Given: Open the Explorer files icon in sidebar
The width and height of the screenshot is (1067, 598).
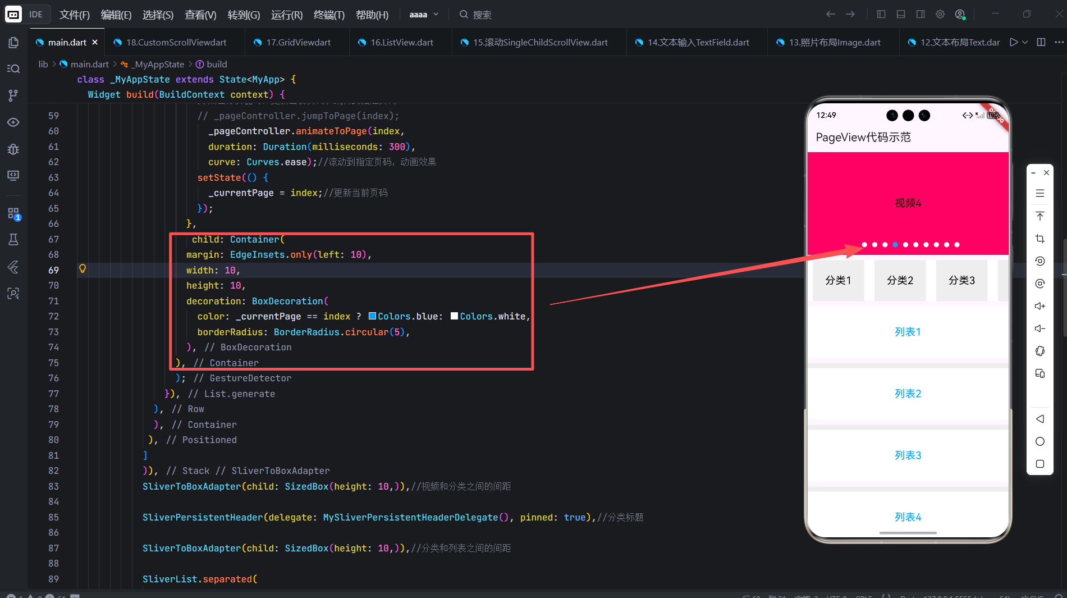Looking at the screenshot, I should (13, 43).
